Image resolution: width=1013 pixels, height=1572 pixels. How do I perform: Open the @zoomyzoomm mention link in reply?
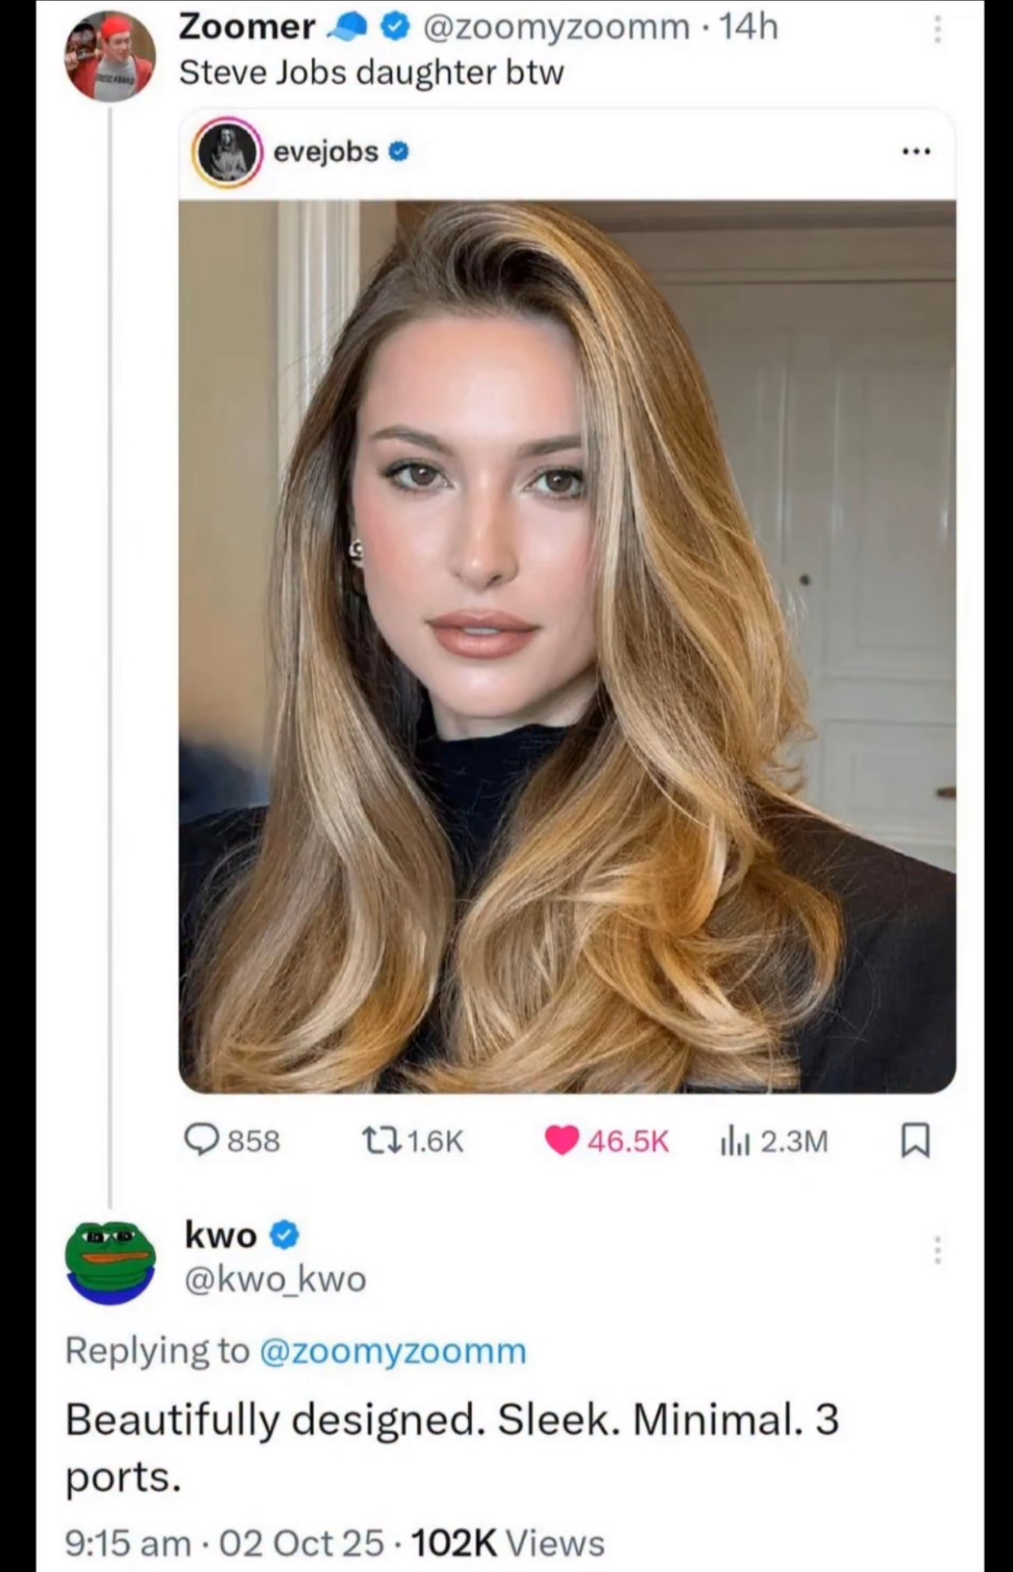tap(393, 1351)
